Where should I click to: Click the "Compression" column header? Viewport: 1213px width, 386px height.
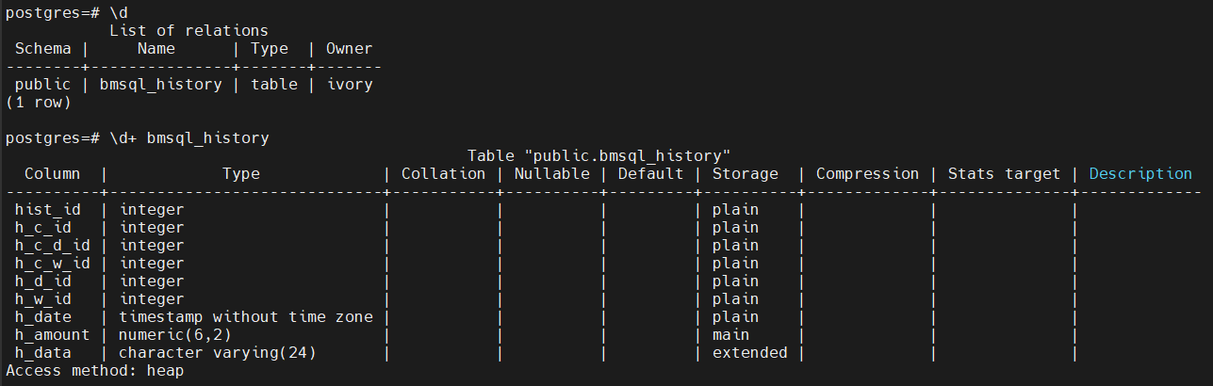[x=867, y=173]
